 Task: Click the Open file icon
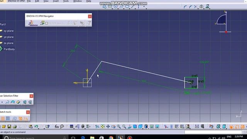[4, 127]
